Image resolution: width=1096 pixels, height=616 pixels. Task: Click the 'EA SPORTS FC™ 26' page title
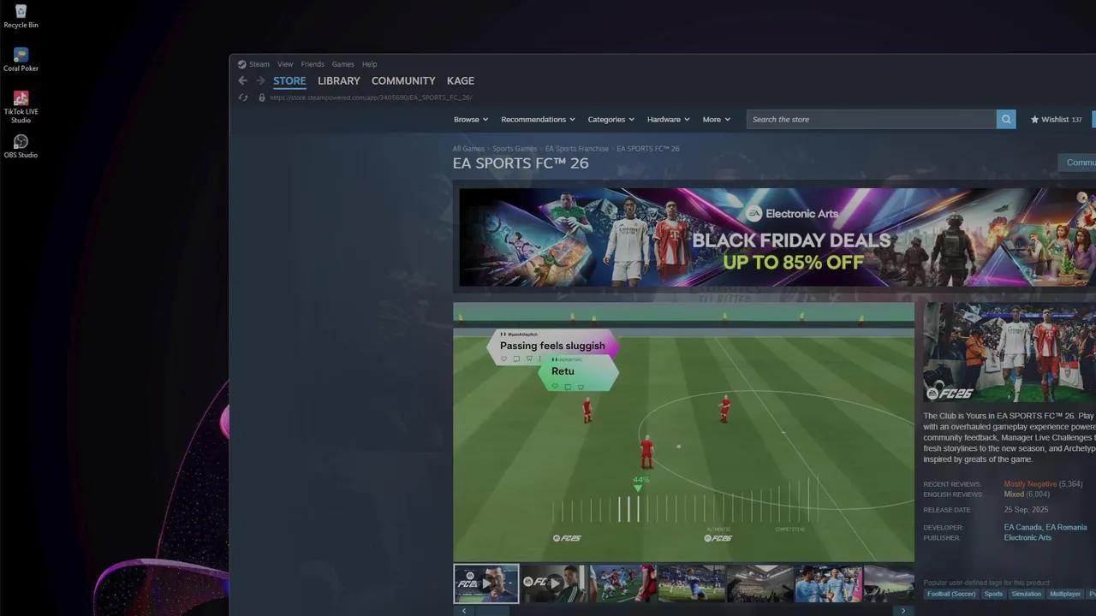click(521, 163)
